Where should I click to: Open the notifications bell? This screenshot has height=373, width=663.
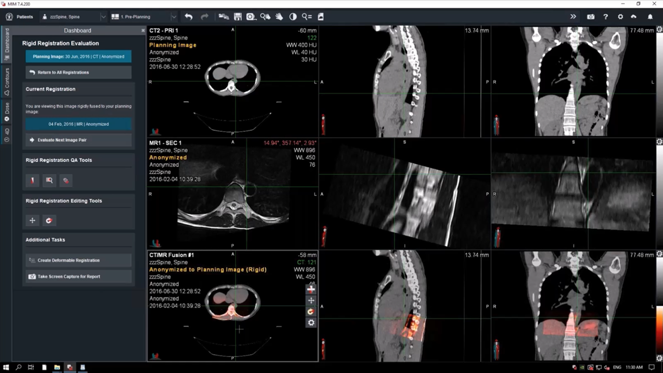click(x=650, y=17)
